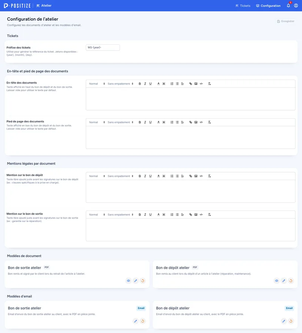Preview Bon de dépôt atelier PDF template

pyautogui.click(x=276, y=281)
